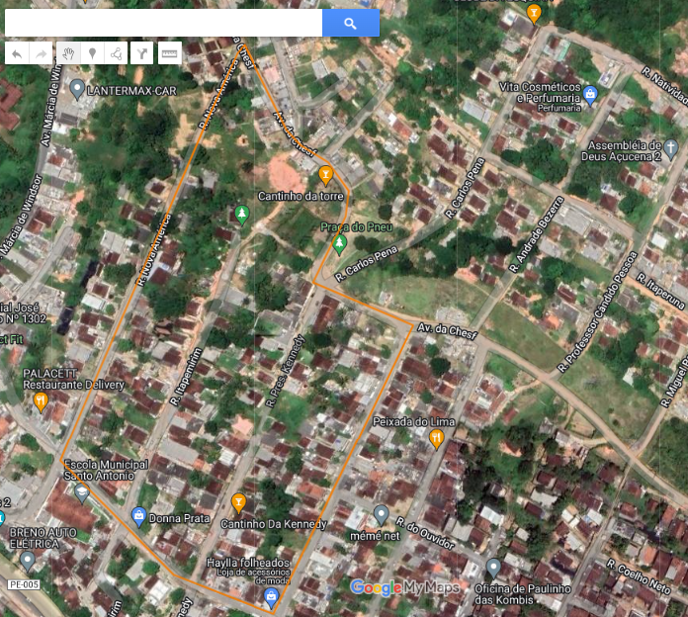Click the R. Coelho Neto street label
The image size is (688, 617).
point(639,576)
